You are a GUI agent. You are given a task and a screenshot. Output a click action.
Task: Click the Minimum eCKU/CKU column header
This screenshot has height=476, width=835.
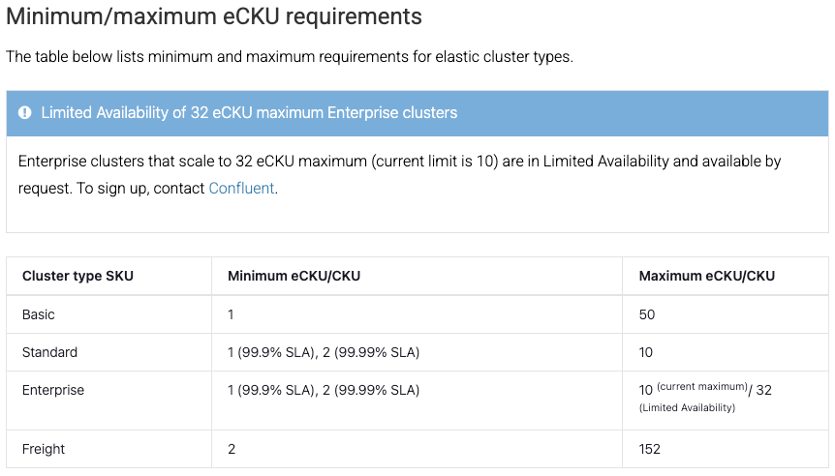[x=294, y=276]
